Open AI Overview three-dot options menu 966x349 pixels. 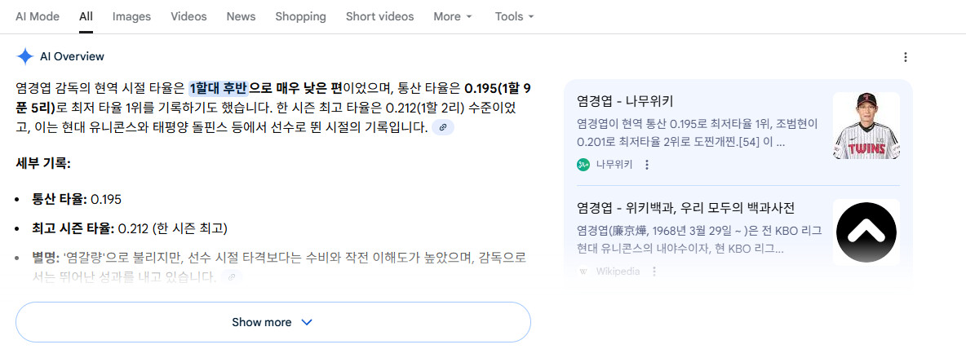pos(905,57)
